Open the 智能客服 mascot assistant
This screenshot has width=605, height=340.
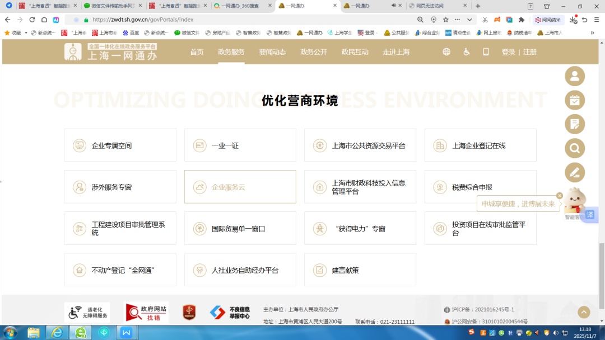click(x=575, y=202)
